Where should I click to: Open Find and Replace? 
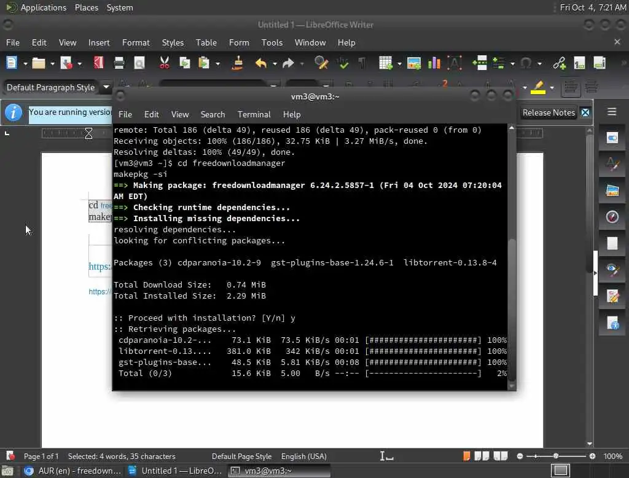[321, 63]
